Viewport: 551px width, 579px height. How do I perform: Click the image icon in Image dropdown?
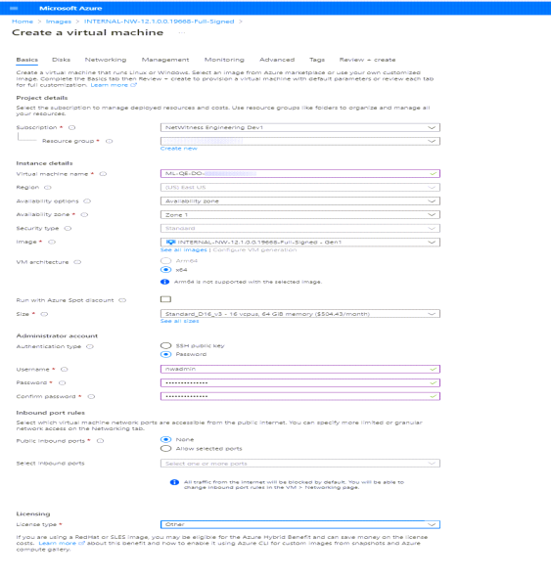click(170, 243)
